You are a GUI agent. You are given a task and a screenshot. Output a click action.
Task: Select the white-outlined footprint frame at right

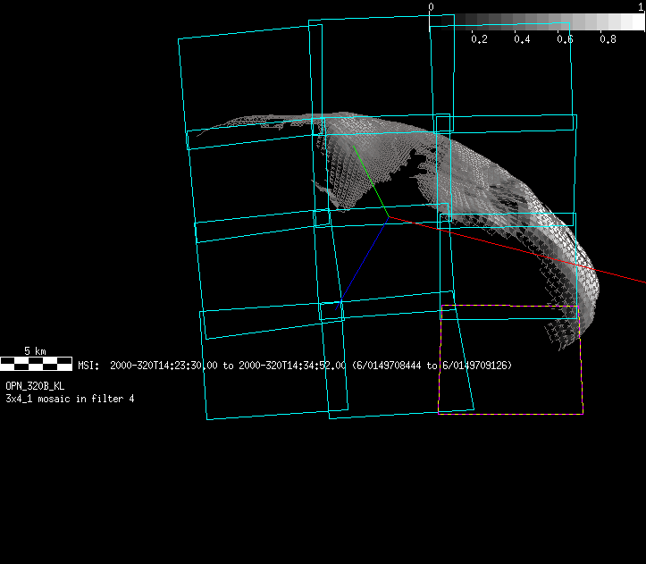(576, 170)
